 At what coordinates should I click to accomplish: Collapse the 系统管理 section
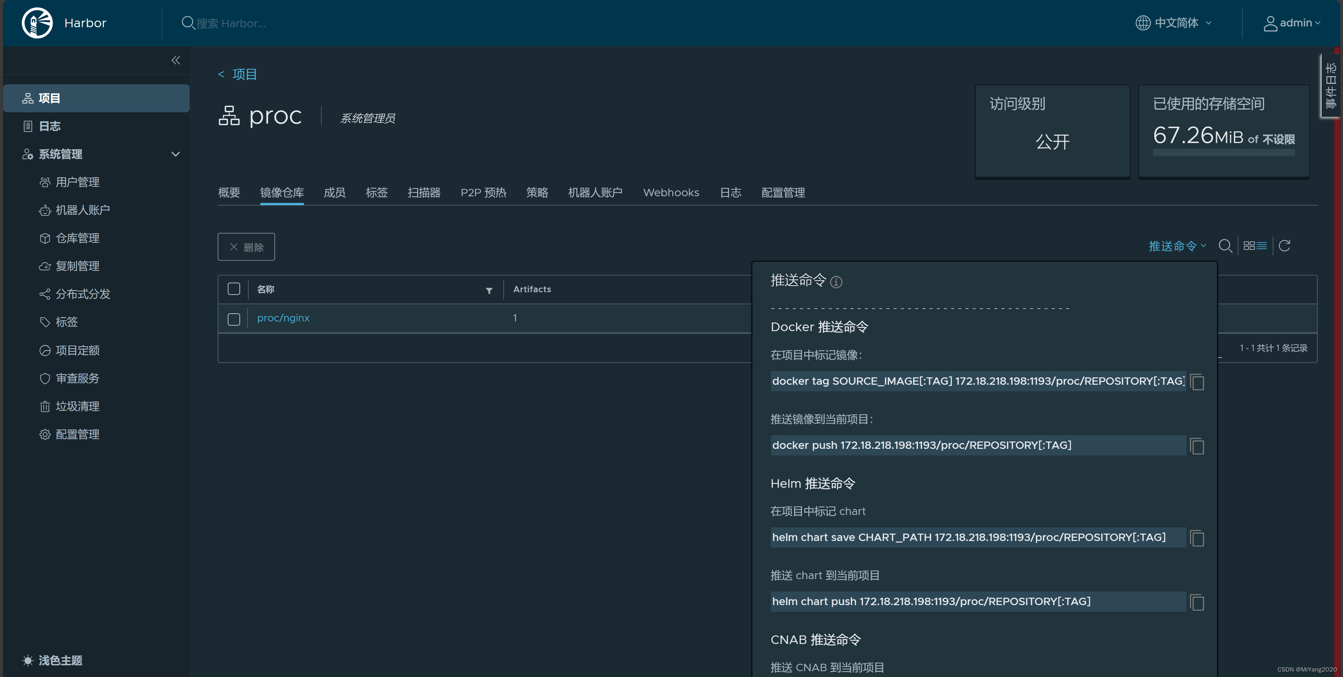(175, 154)
